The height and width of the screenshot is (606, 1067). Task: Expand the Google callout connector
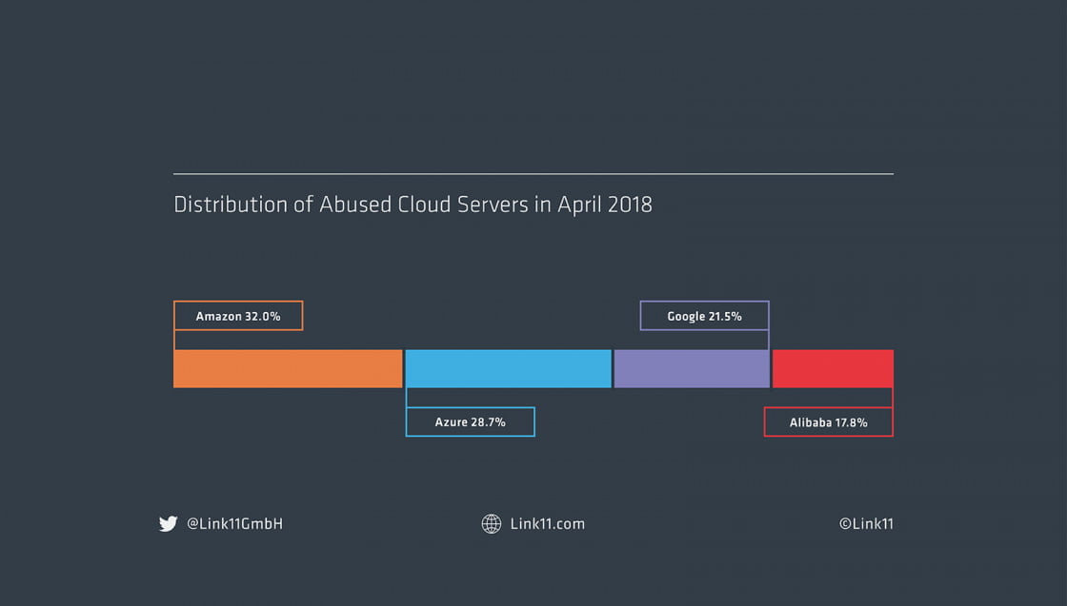(x=770, y=341)
